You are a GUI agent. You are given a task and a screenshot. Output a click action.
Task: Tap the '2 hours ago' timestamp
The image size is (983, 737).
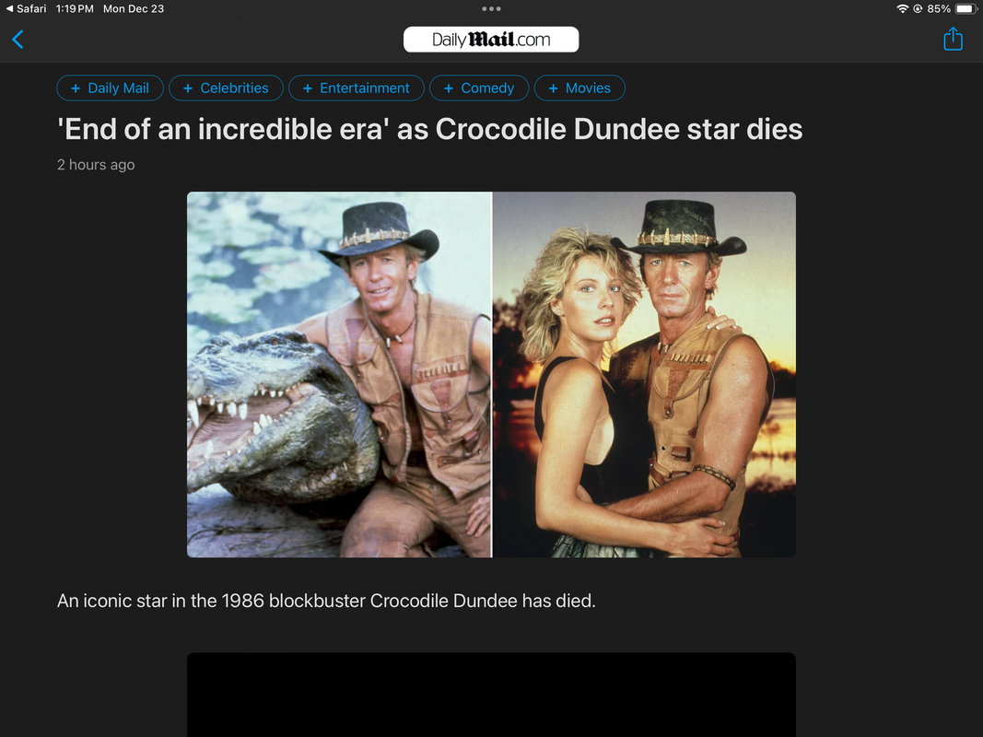(x=96, y=165)
